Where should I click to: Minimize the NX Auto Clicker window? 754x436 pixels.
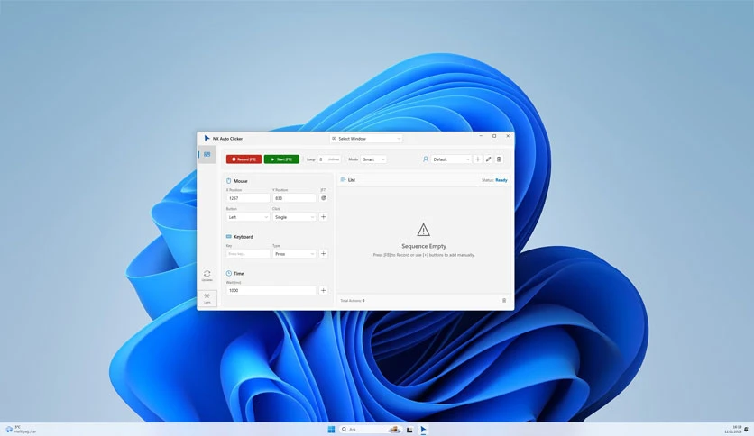pyautogui.click(x=481, y=136)
